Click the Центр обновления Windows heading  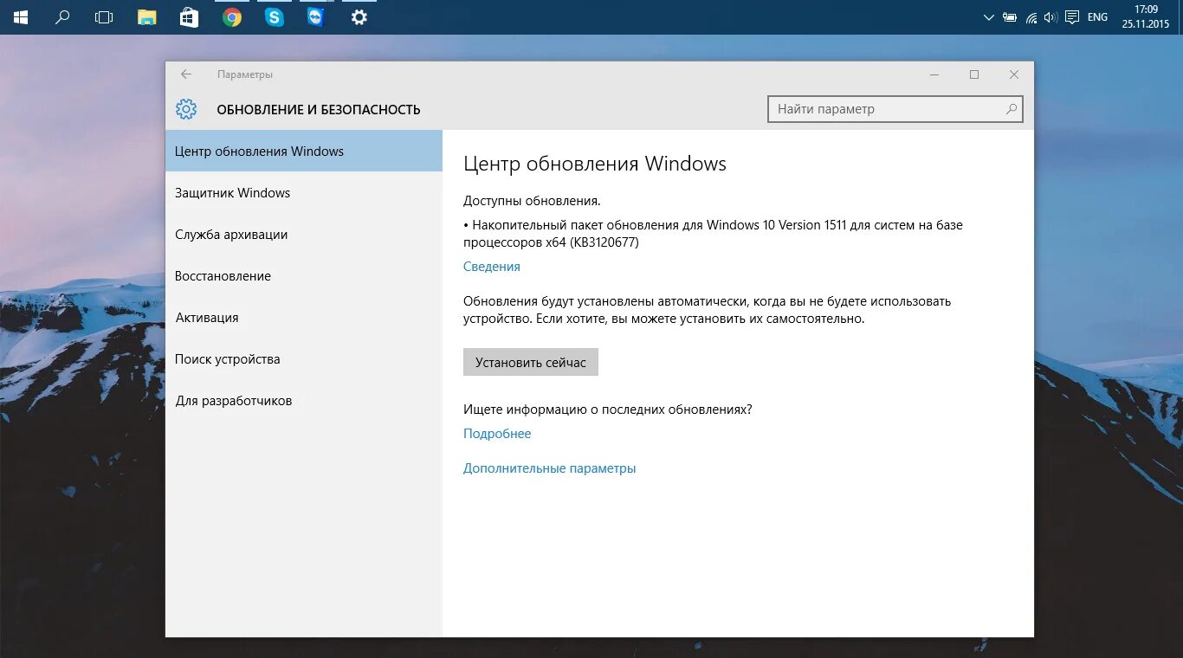pos(595,164)
